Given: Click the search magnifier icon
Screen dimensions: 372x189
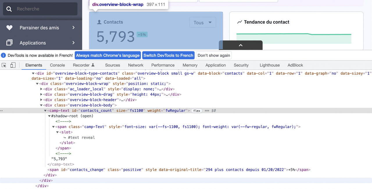Looking at the screenshot, I should point(9,9).
